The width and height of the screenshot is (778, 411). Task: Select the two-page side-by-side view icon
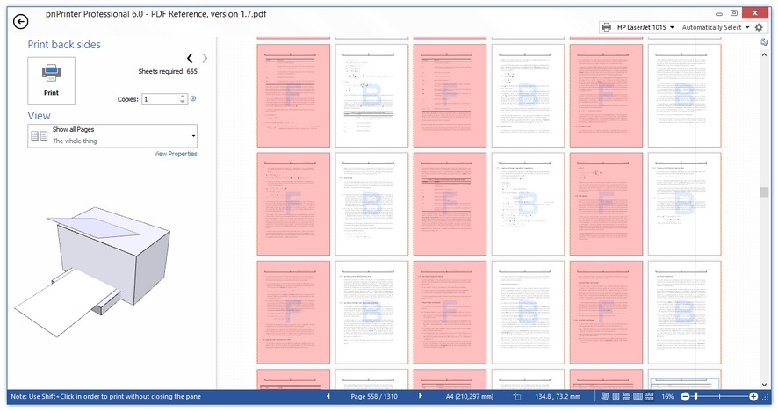click(638, 396)
